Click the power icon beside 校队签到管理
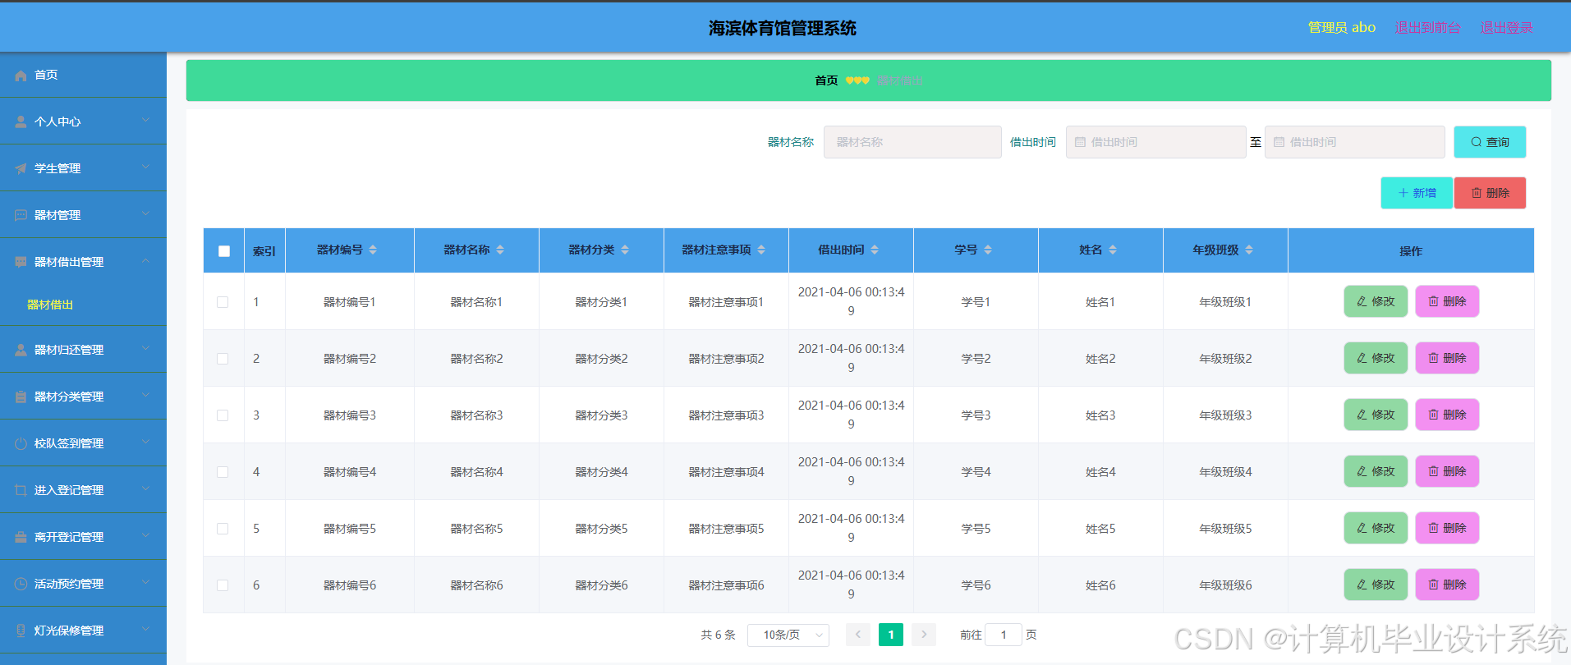 [x=21, y=443]
